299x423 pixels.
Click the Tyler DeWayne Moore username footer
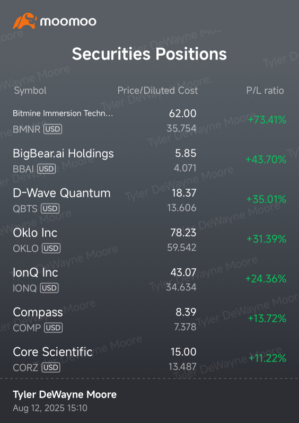pos(65,394)
